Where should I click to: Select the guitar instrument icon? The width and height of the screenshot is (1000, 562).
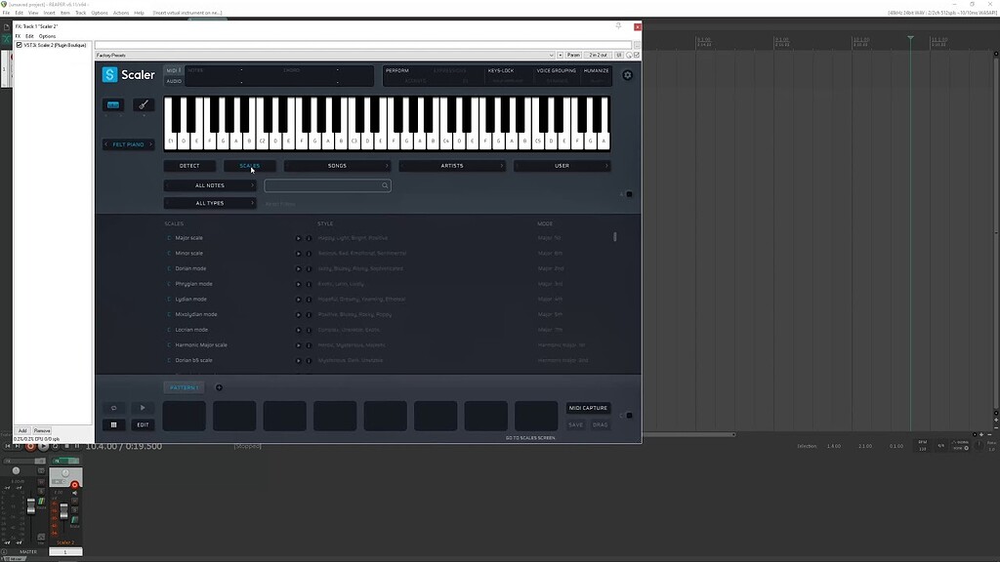tap(143, 104)
